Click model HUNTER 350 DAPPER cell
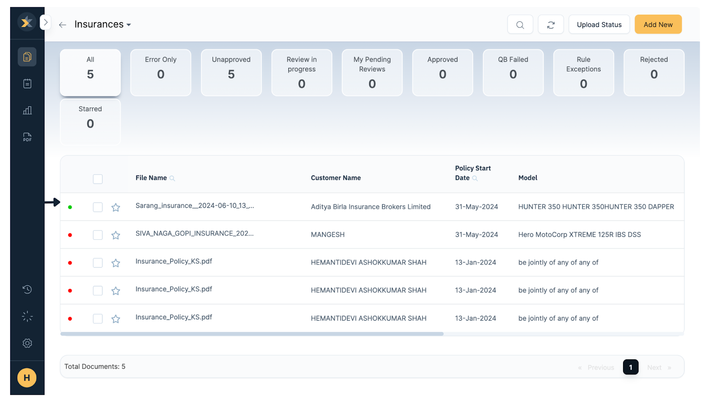The height and width of the screenshot is (402, 710). pos(596,207)
